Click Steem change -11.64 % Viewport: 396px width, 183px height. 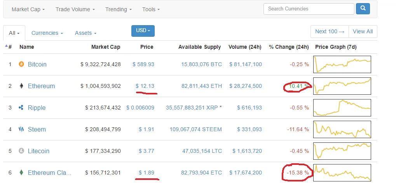coord(298,129)
